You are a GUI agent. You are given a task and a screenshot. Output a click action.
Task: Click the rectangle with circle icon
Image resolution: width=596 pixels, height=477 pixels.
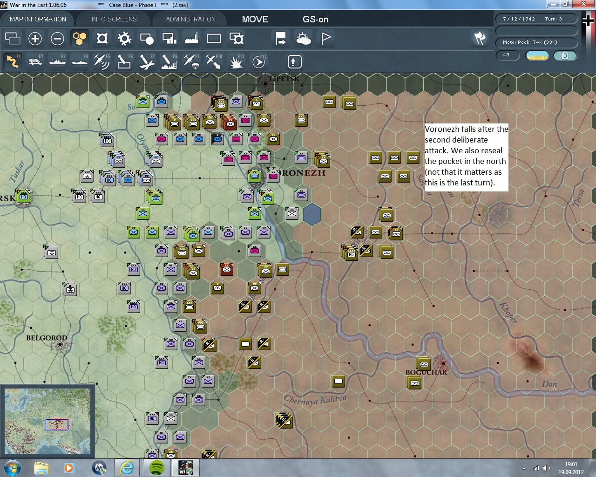[x=147, y=38]
